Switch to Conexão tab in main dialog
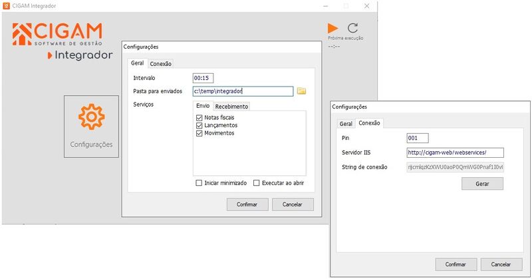This screenshot has height=279, width=532. pyautogui.click(x=161, y=63)
